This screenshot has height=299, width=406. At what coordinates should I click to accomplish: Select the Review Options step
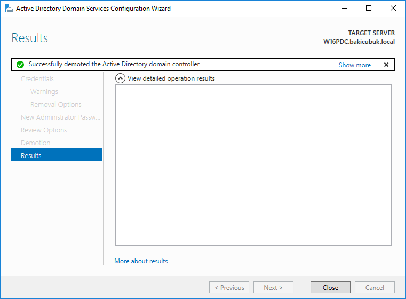point(44,130)
